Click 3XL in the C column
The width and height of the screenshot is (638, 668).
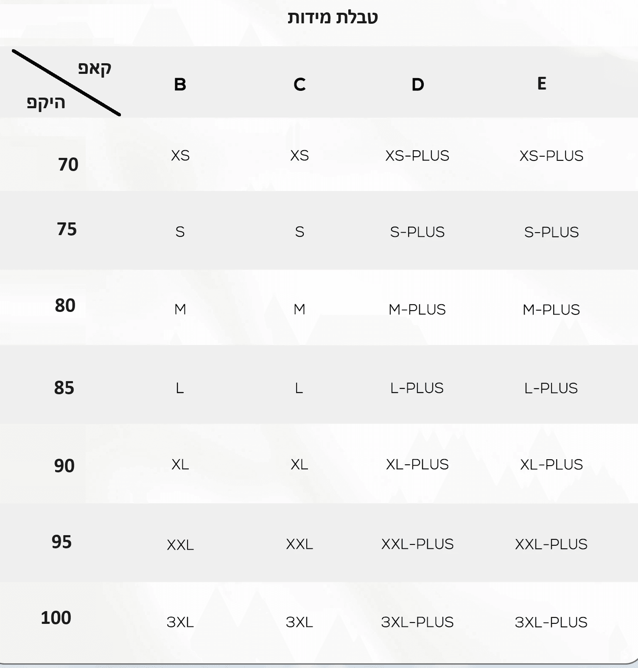[299, 622]
